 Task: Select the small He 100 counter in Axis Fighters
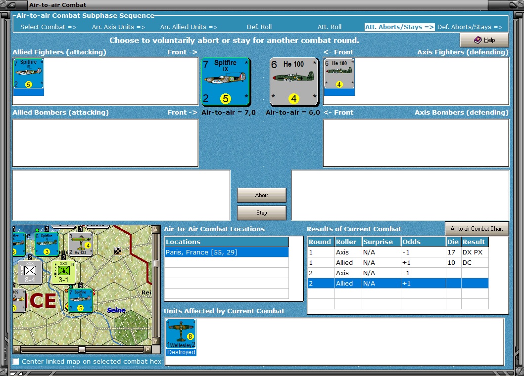(339, 77)
